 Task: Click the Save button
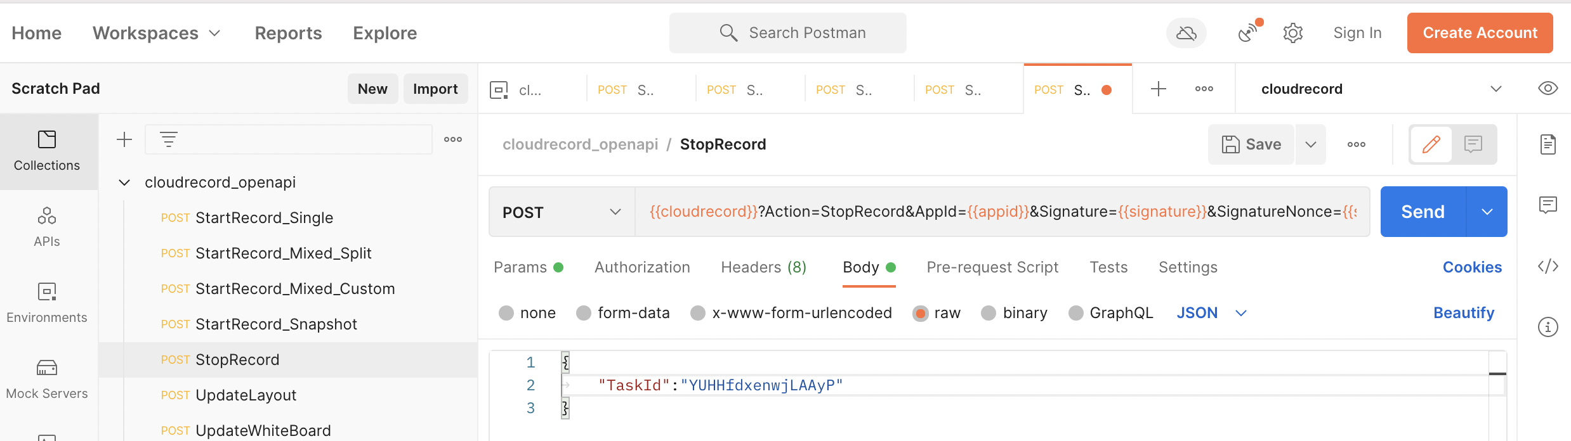coord(1251,144)
